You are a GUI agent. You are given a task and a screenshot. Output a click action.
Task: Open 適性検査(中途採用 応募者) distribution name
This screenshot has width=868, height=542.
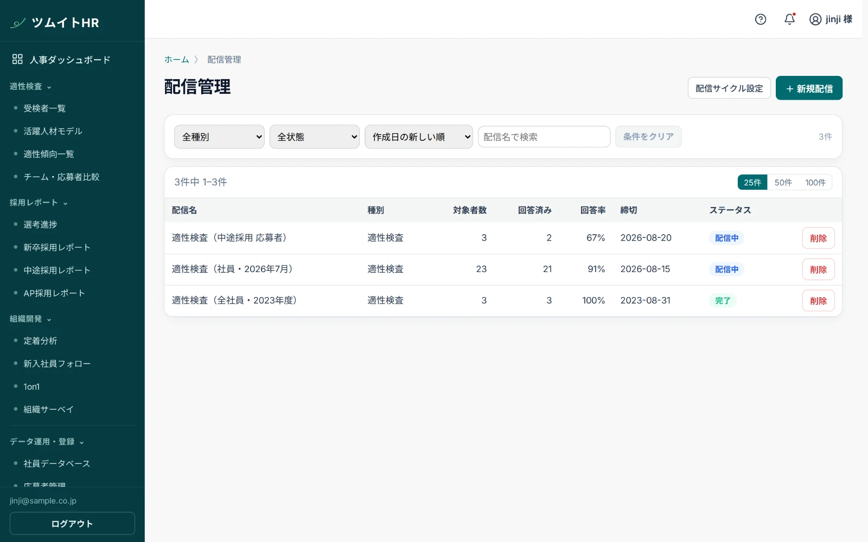pos(229,238)
